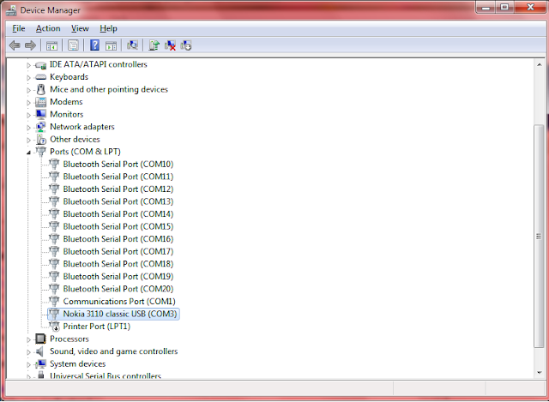Click Show/Hide Action Pane toolbar icon
The height and width of the screenshot is (402, 549).
pos(111,45)
